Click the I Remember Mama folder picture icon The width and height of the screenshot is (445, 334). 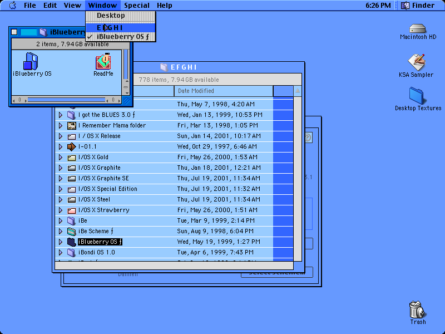(72, 126)
